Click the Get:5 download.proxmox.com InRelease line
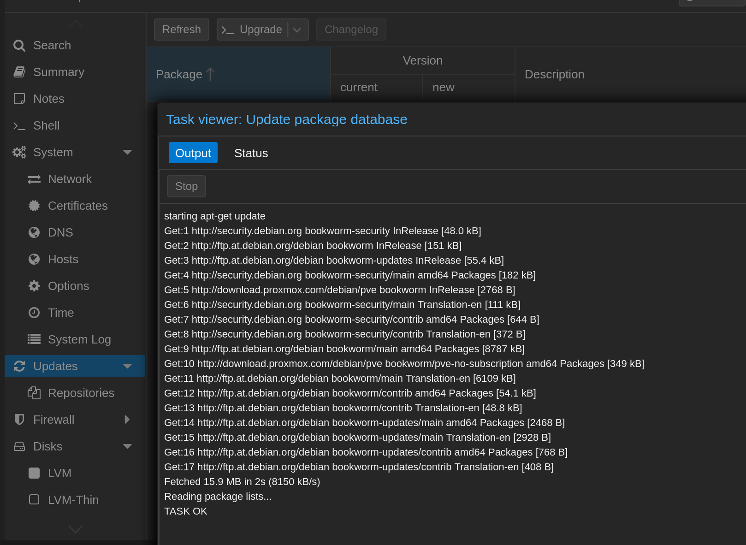 (x=340, y=290)
